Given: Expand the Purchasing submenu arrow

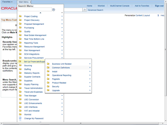Looking at the screenshot, I should coord(62,28).
